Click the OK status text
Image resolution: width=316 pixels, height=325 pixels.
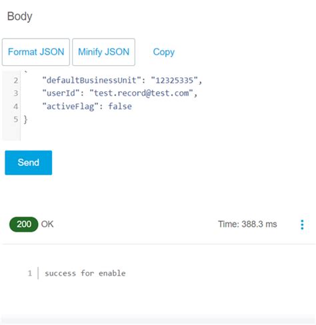click(x=47, y=224)
